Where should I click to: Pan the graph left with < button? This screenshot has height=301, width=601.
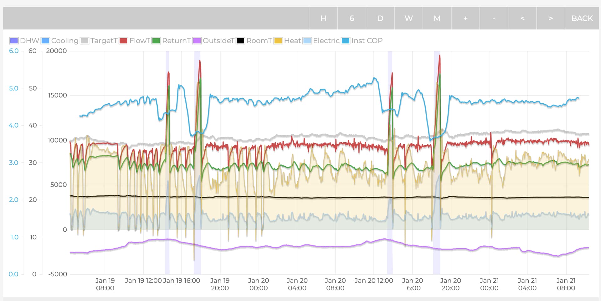(x=522, y=18)
